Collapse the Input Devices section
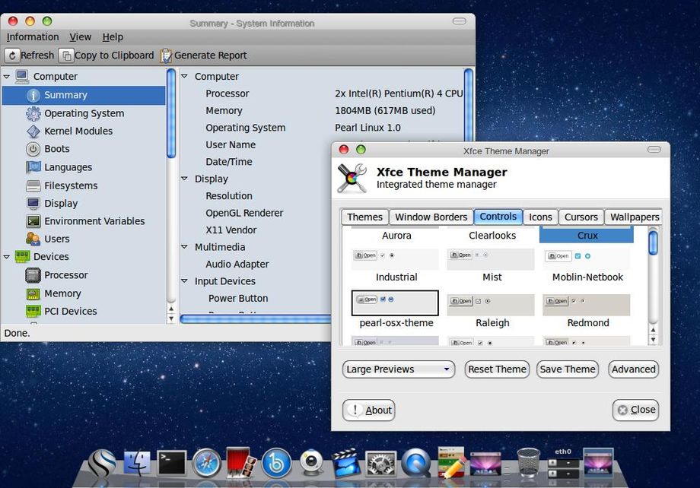This screenshot has height=488, width=700. pos(184,281)
